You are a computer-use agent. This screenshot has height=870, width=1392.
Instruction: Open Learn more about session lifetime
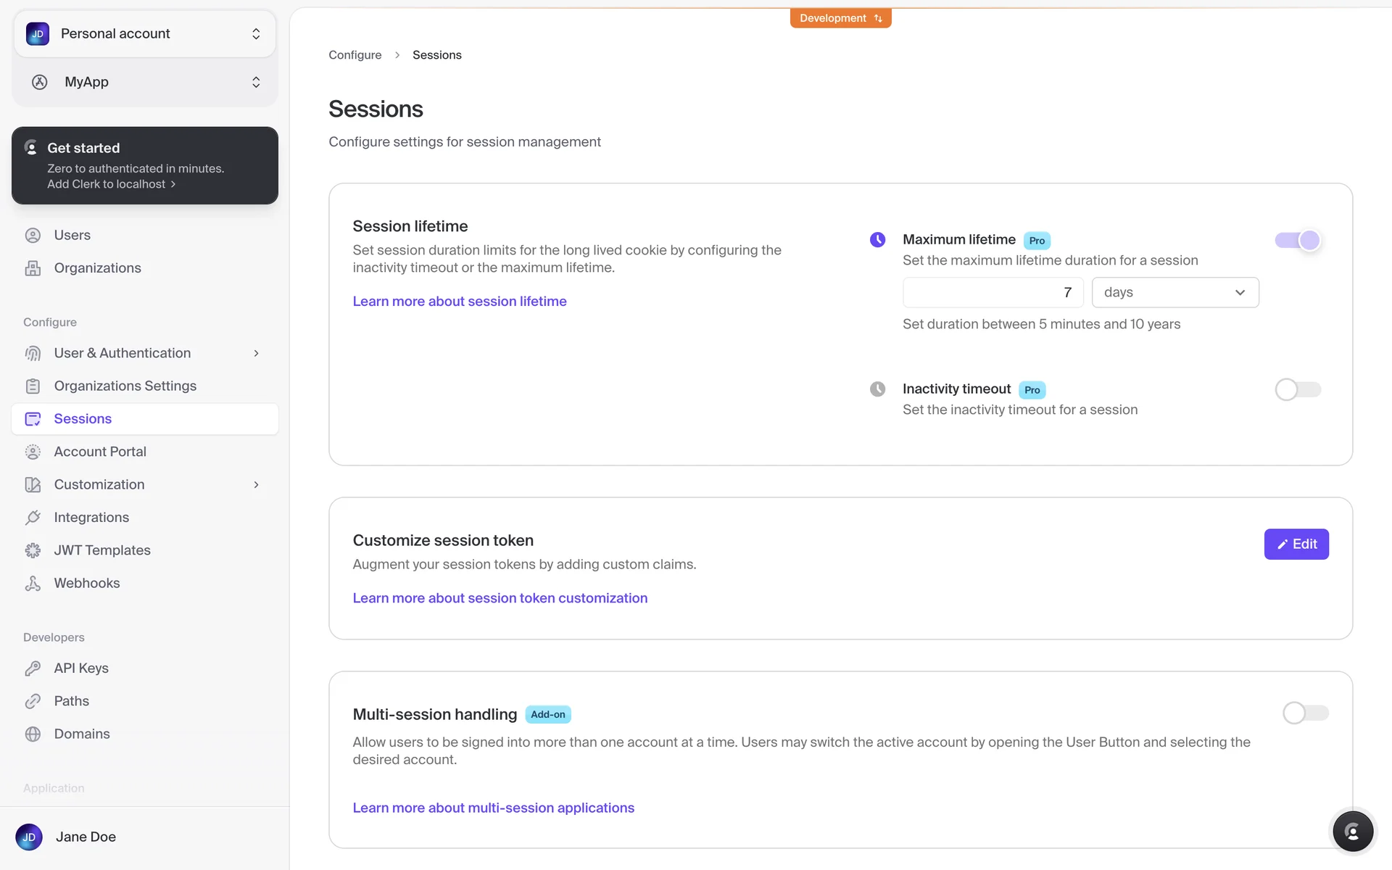(x=459, y=302)
